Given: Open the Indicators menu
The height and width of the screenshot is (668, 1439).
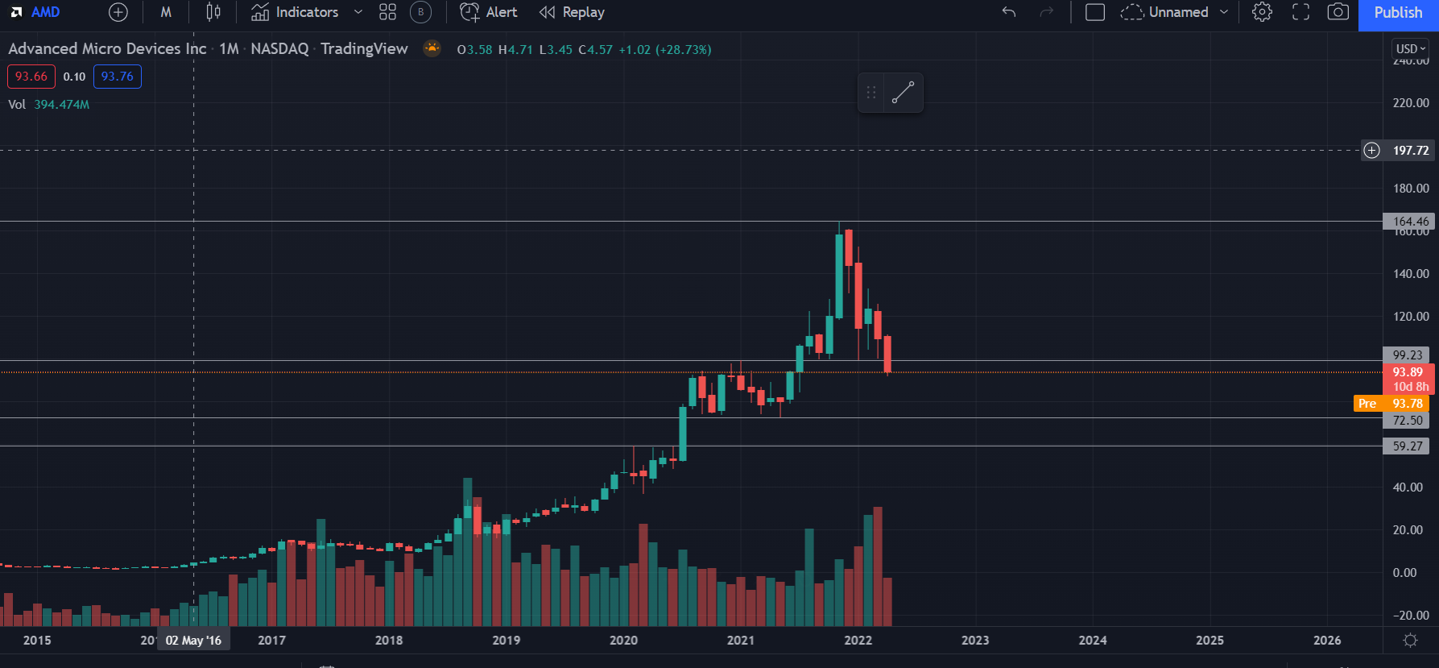Looking at the screenshot, I should pos(295,12).
